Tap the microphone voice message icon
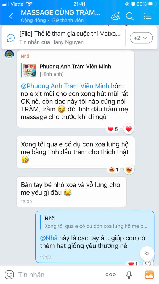Viewport: 159px width, 284px height. pos(129,275)
